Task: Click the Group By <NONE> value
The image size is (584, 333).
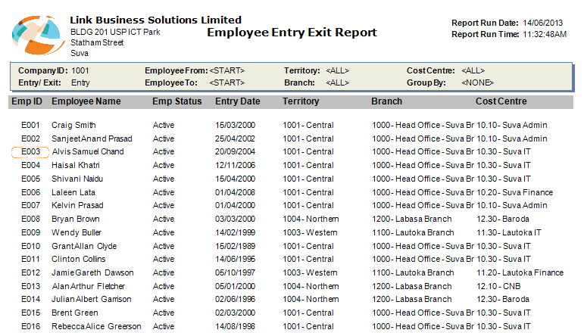Action: pyautogui.click(x=477, y=82)
